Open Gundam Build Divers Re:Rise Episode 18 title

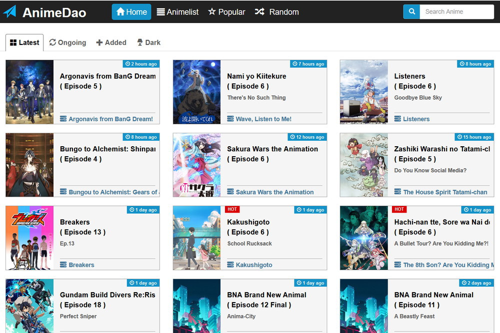[x=108, y=300]
